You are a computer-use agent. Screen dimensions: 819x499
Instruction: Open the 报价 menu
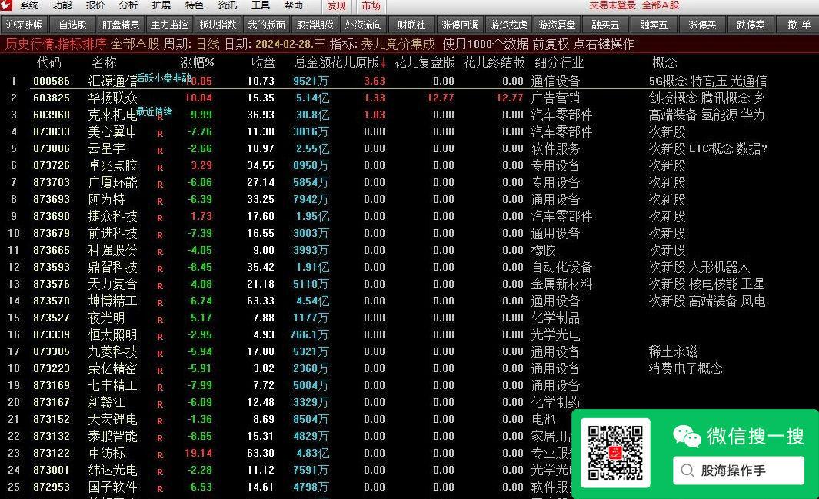95,5
